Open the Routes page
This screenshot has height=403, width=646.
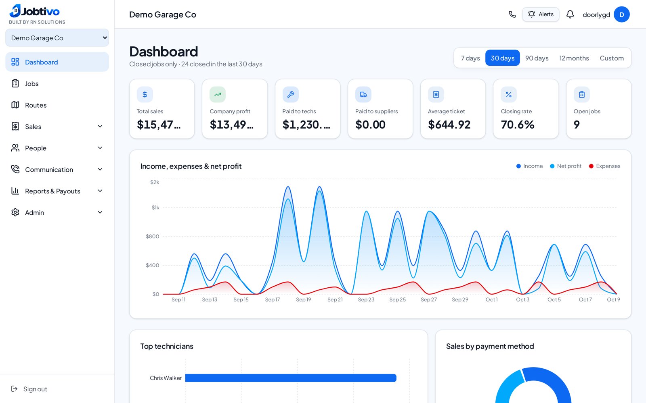[57, 105]
